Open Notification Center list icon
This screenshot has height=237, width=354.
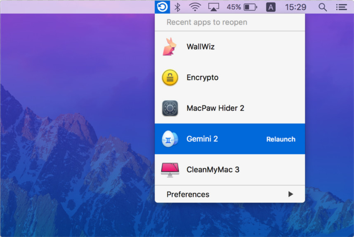click(x=341, y=7)
